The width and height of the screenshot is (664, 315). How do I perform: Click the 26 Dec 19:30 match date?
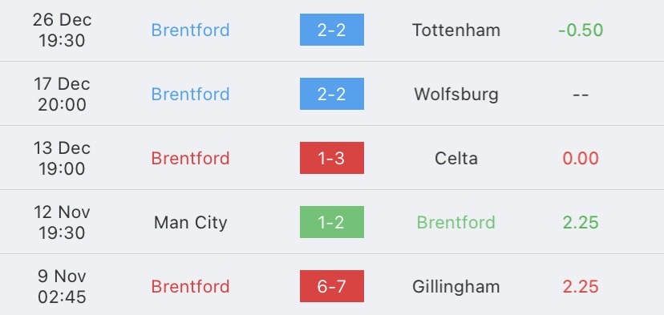(63, 30)
